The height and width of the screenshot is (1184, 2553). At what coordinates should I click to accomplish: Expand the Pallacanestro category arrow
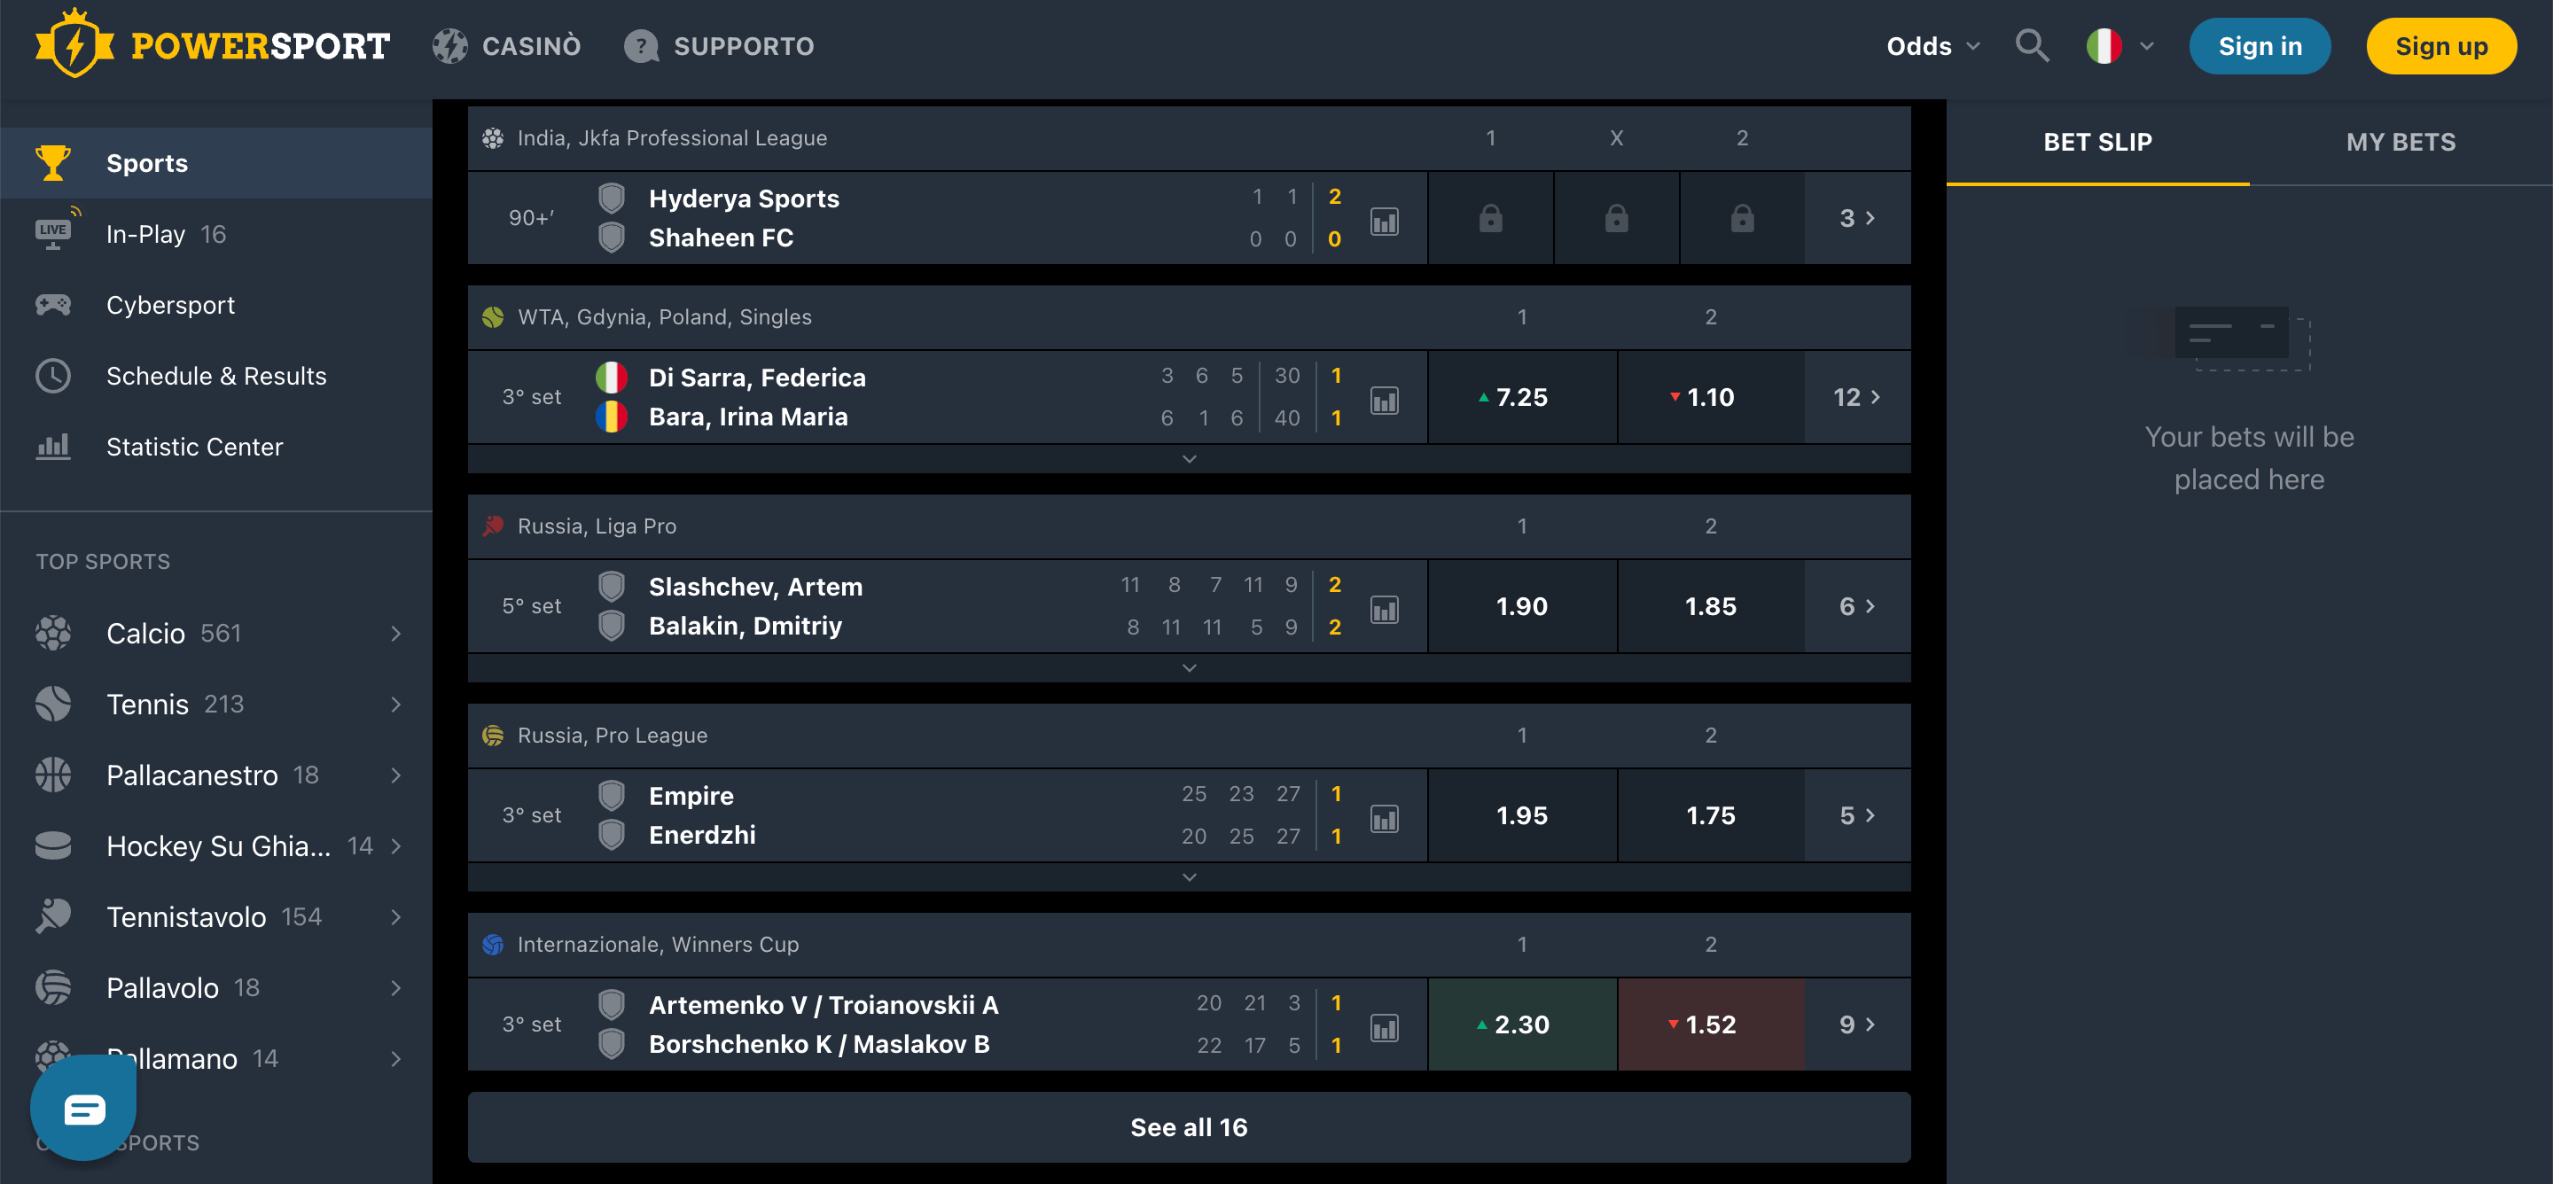[x=395, y=775]
